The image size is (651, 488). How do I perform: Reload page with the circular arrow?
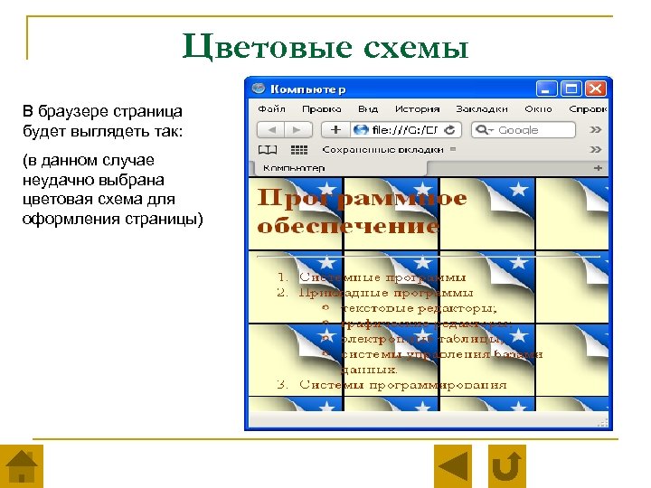coord(449,130)
